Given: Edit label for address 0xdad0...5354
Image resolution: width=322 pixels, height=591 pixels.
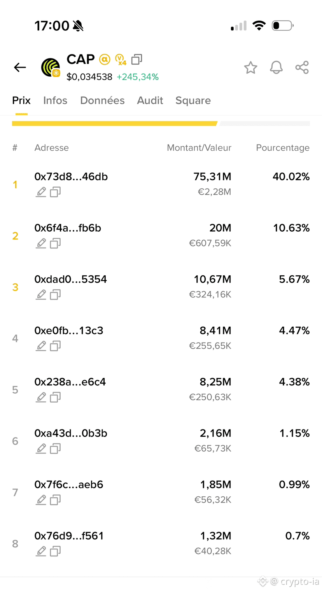Looking at the screenshot, I should [x=41, y=295].
